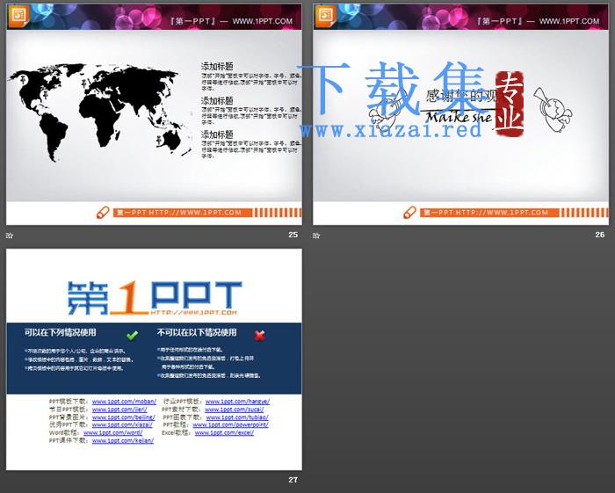The image size is (615, 493).
Task: Click the 可以在下列情况使用 heading on slide 27
Action: tap(60, 332)
